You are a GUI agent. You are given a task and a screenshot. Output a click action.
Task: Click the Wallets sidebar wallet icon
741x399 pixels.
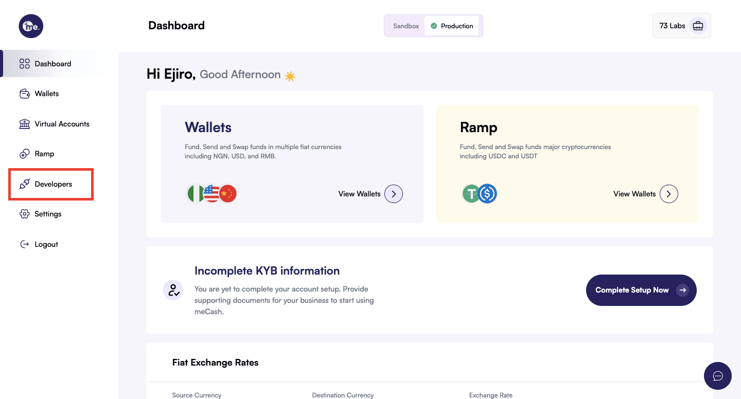(x=24, y=94)
